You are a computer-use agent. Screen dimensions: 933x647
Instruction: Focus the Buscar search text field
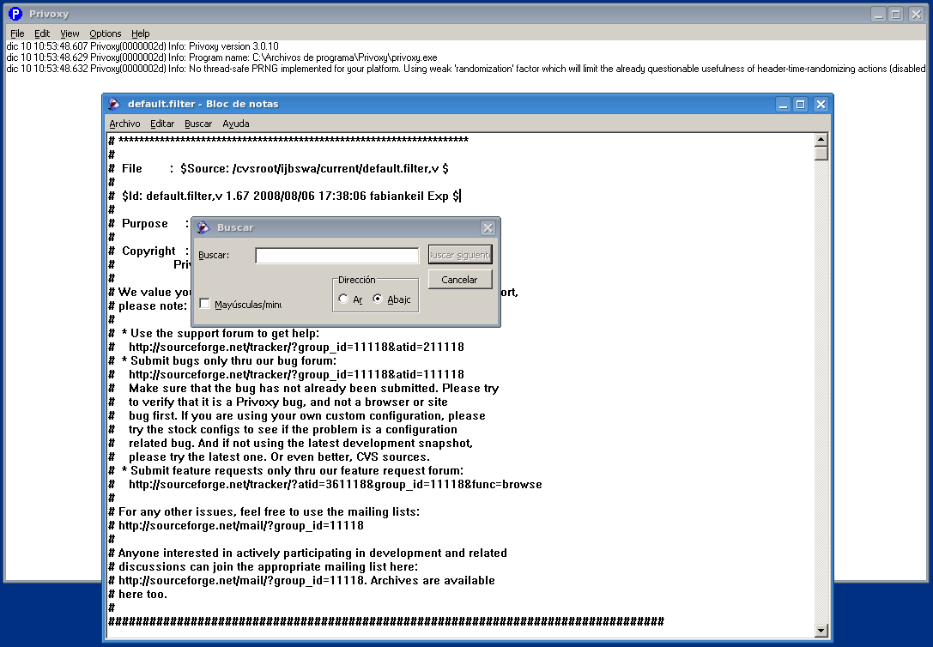pos(336,255)
